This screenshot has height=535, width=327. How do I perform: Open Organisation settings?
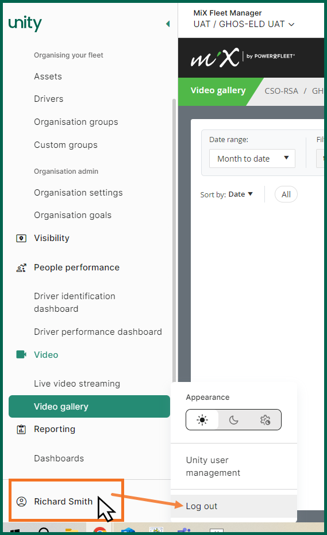[78, 193]
